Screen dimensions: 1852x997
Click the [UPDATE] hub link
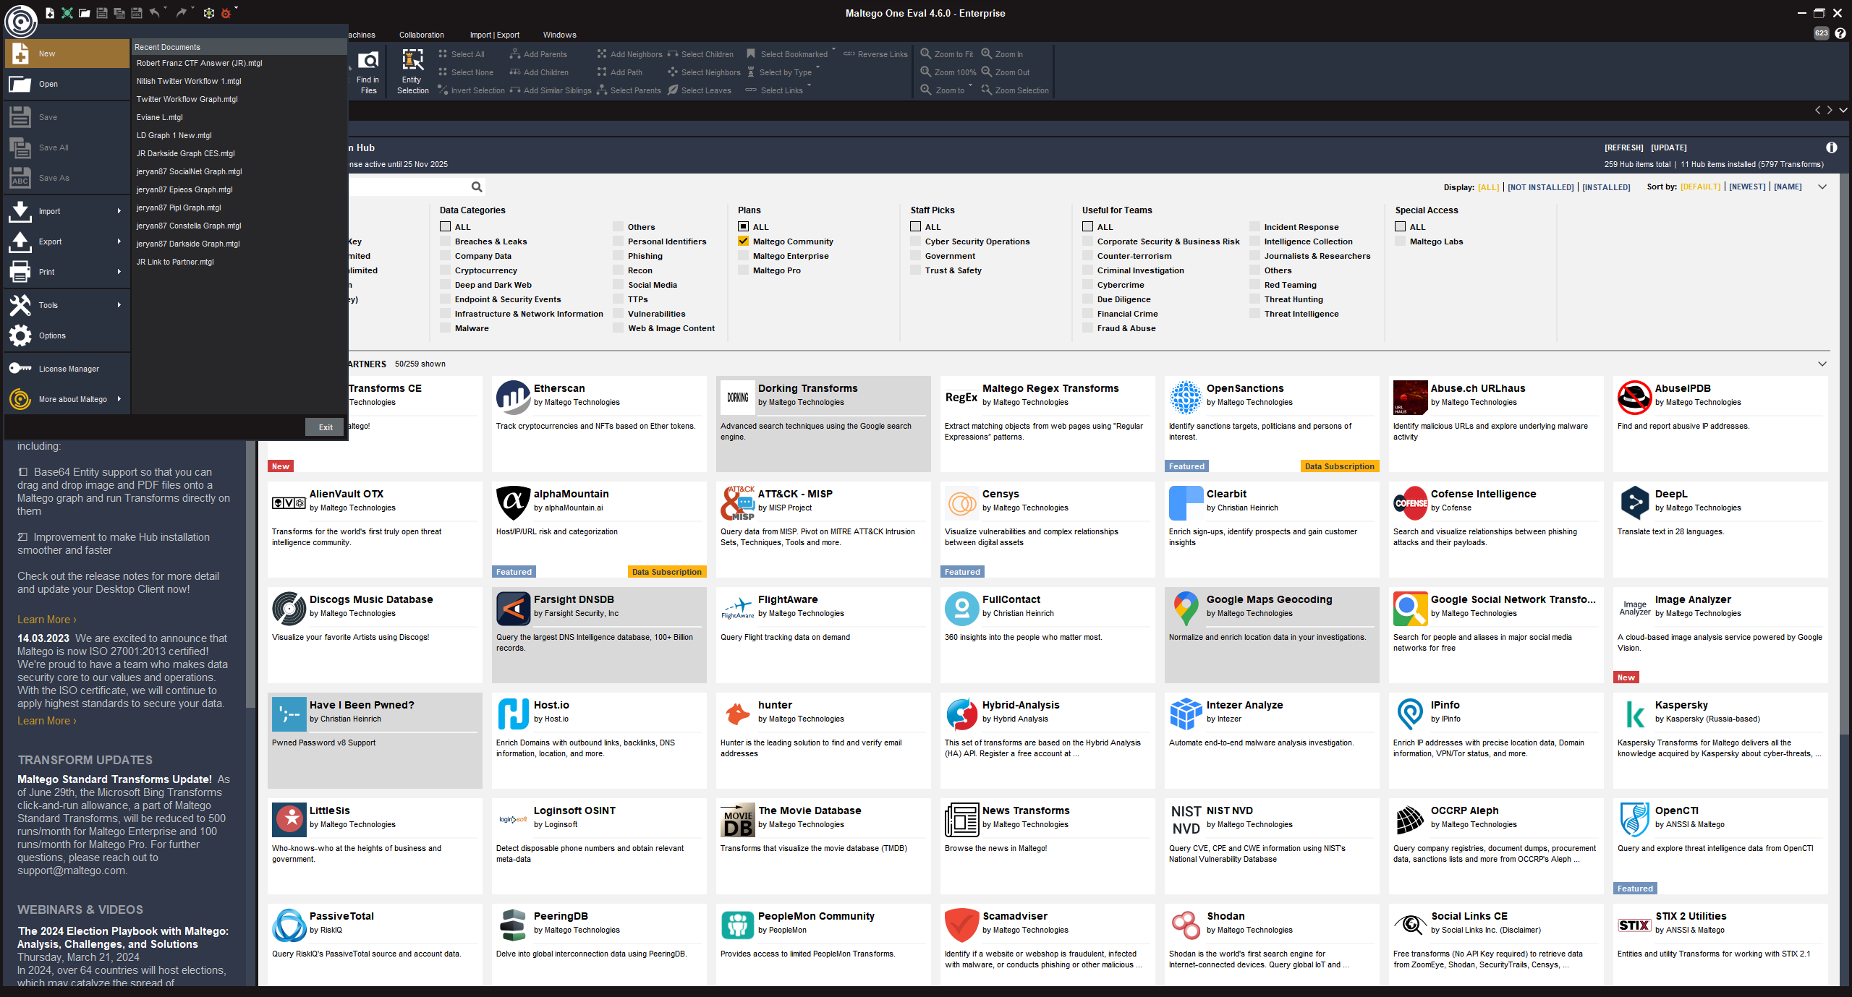[1669, 147]
